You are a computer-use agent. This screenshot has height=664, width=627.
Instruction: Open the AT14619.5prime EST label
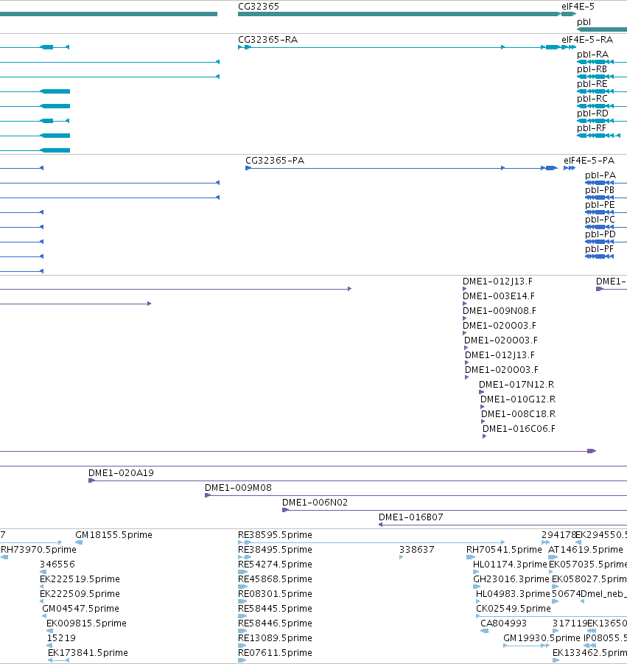(586, 550)
